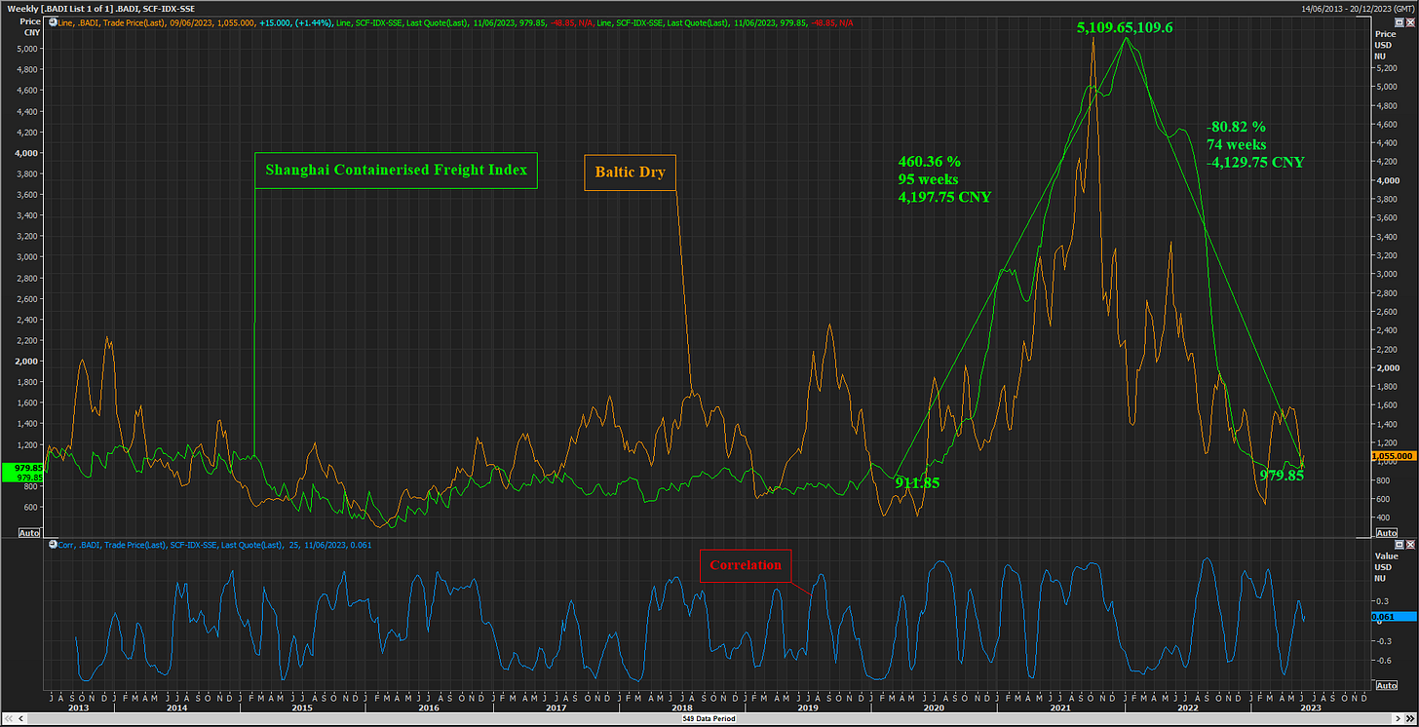Jump to latest data with double-right arrow
The image size is (1419, 727).
[1410, 718]
